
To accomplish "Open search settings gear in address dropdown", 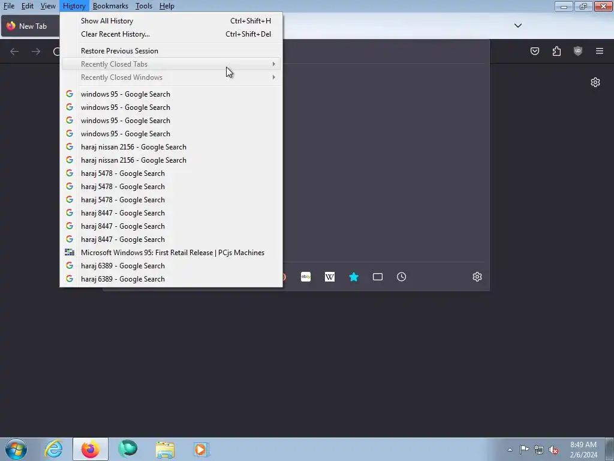I will tap(477, 277).
